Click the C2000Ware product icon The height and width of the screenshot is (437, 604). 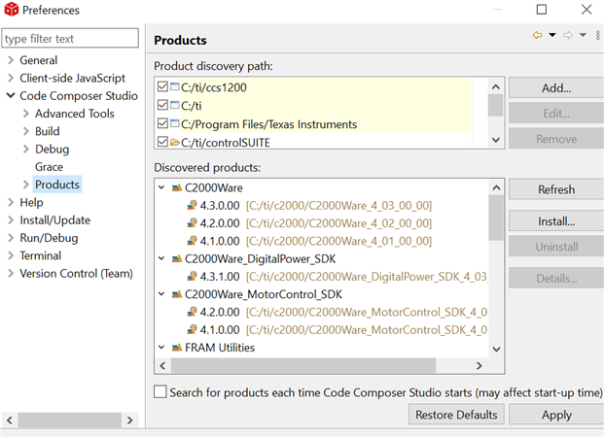coord(176,187)
